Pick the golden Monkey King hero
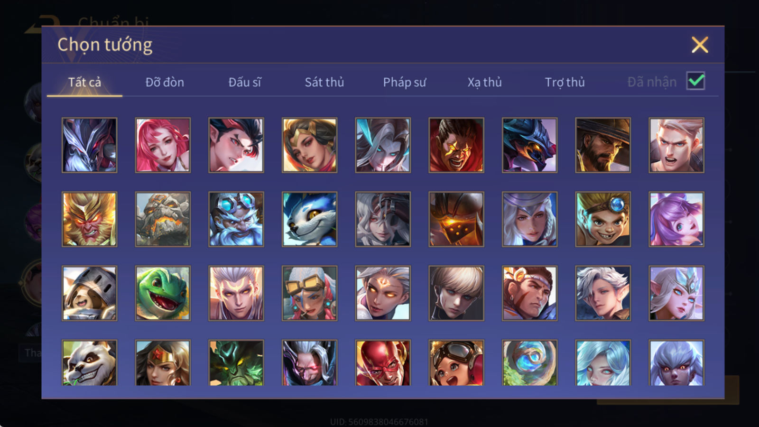 [x=89, y=219]
